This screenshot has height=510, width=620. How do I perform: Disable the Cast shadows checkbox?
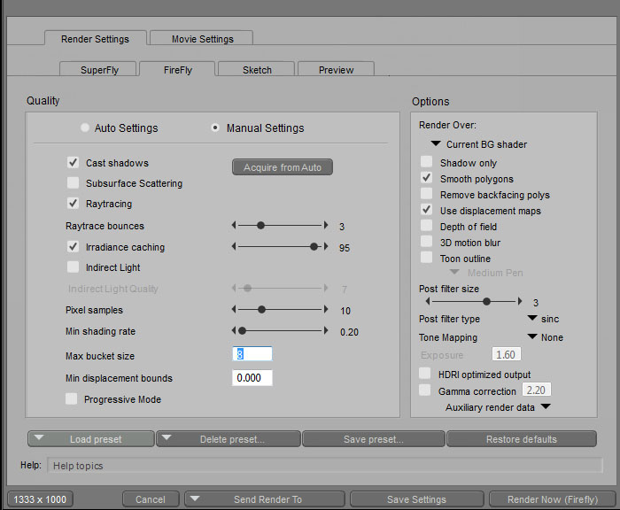coord(73,163)
